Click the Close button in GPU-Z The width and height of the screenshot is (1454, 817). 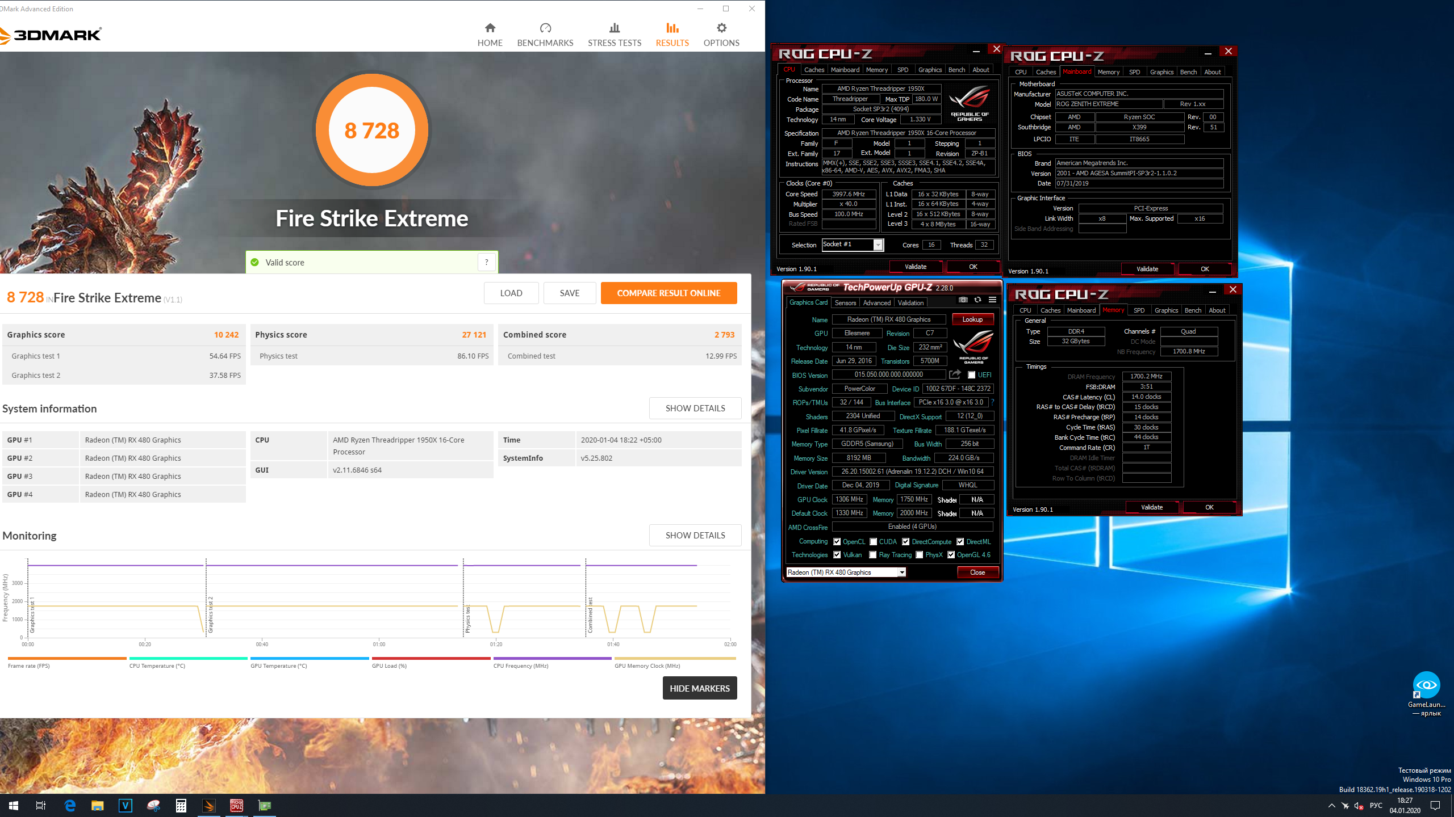point(977,572)
